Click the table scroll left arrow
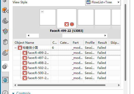The width and height of the screenshot is (134, 94). point(15,85)
